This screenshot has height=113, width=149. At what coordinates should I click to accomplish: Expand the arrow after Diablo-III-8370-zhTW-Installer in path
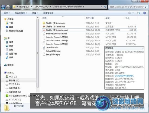(84, 7)
